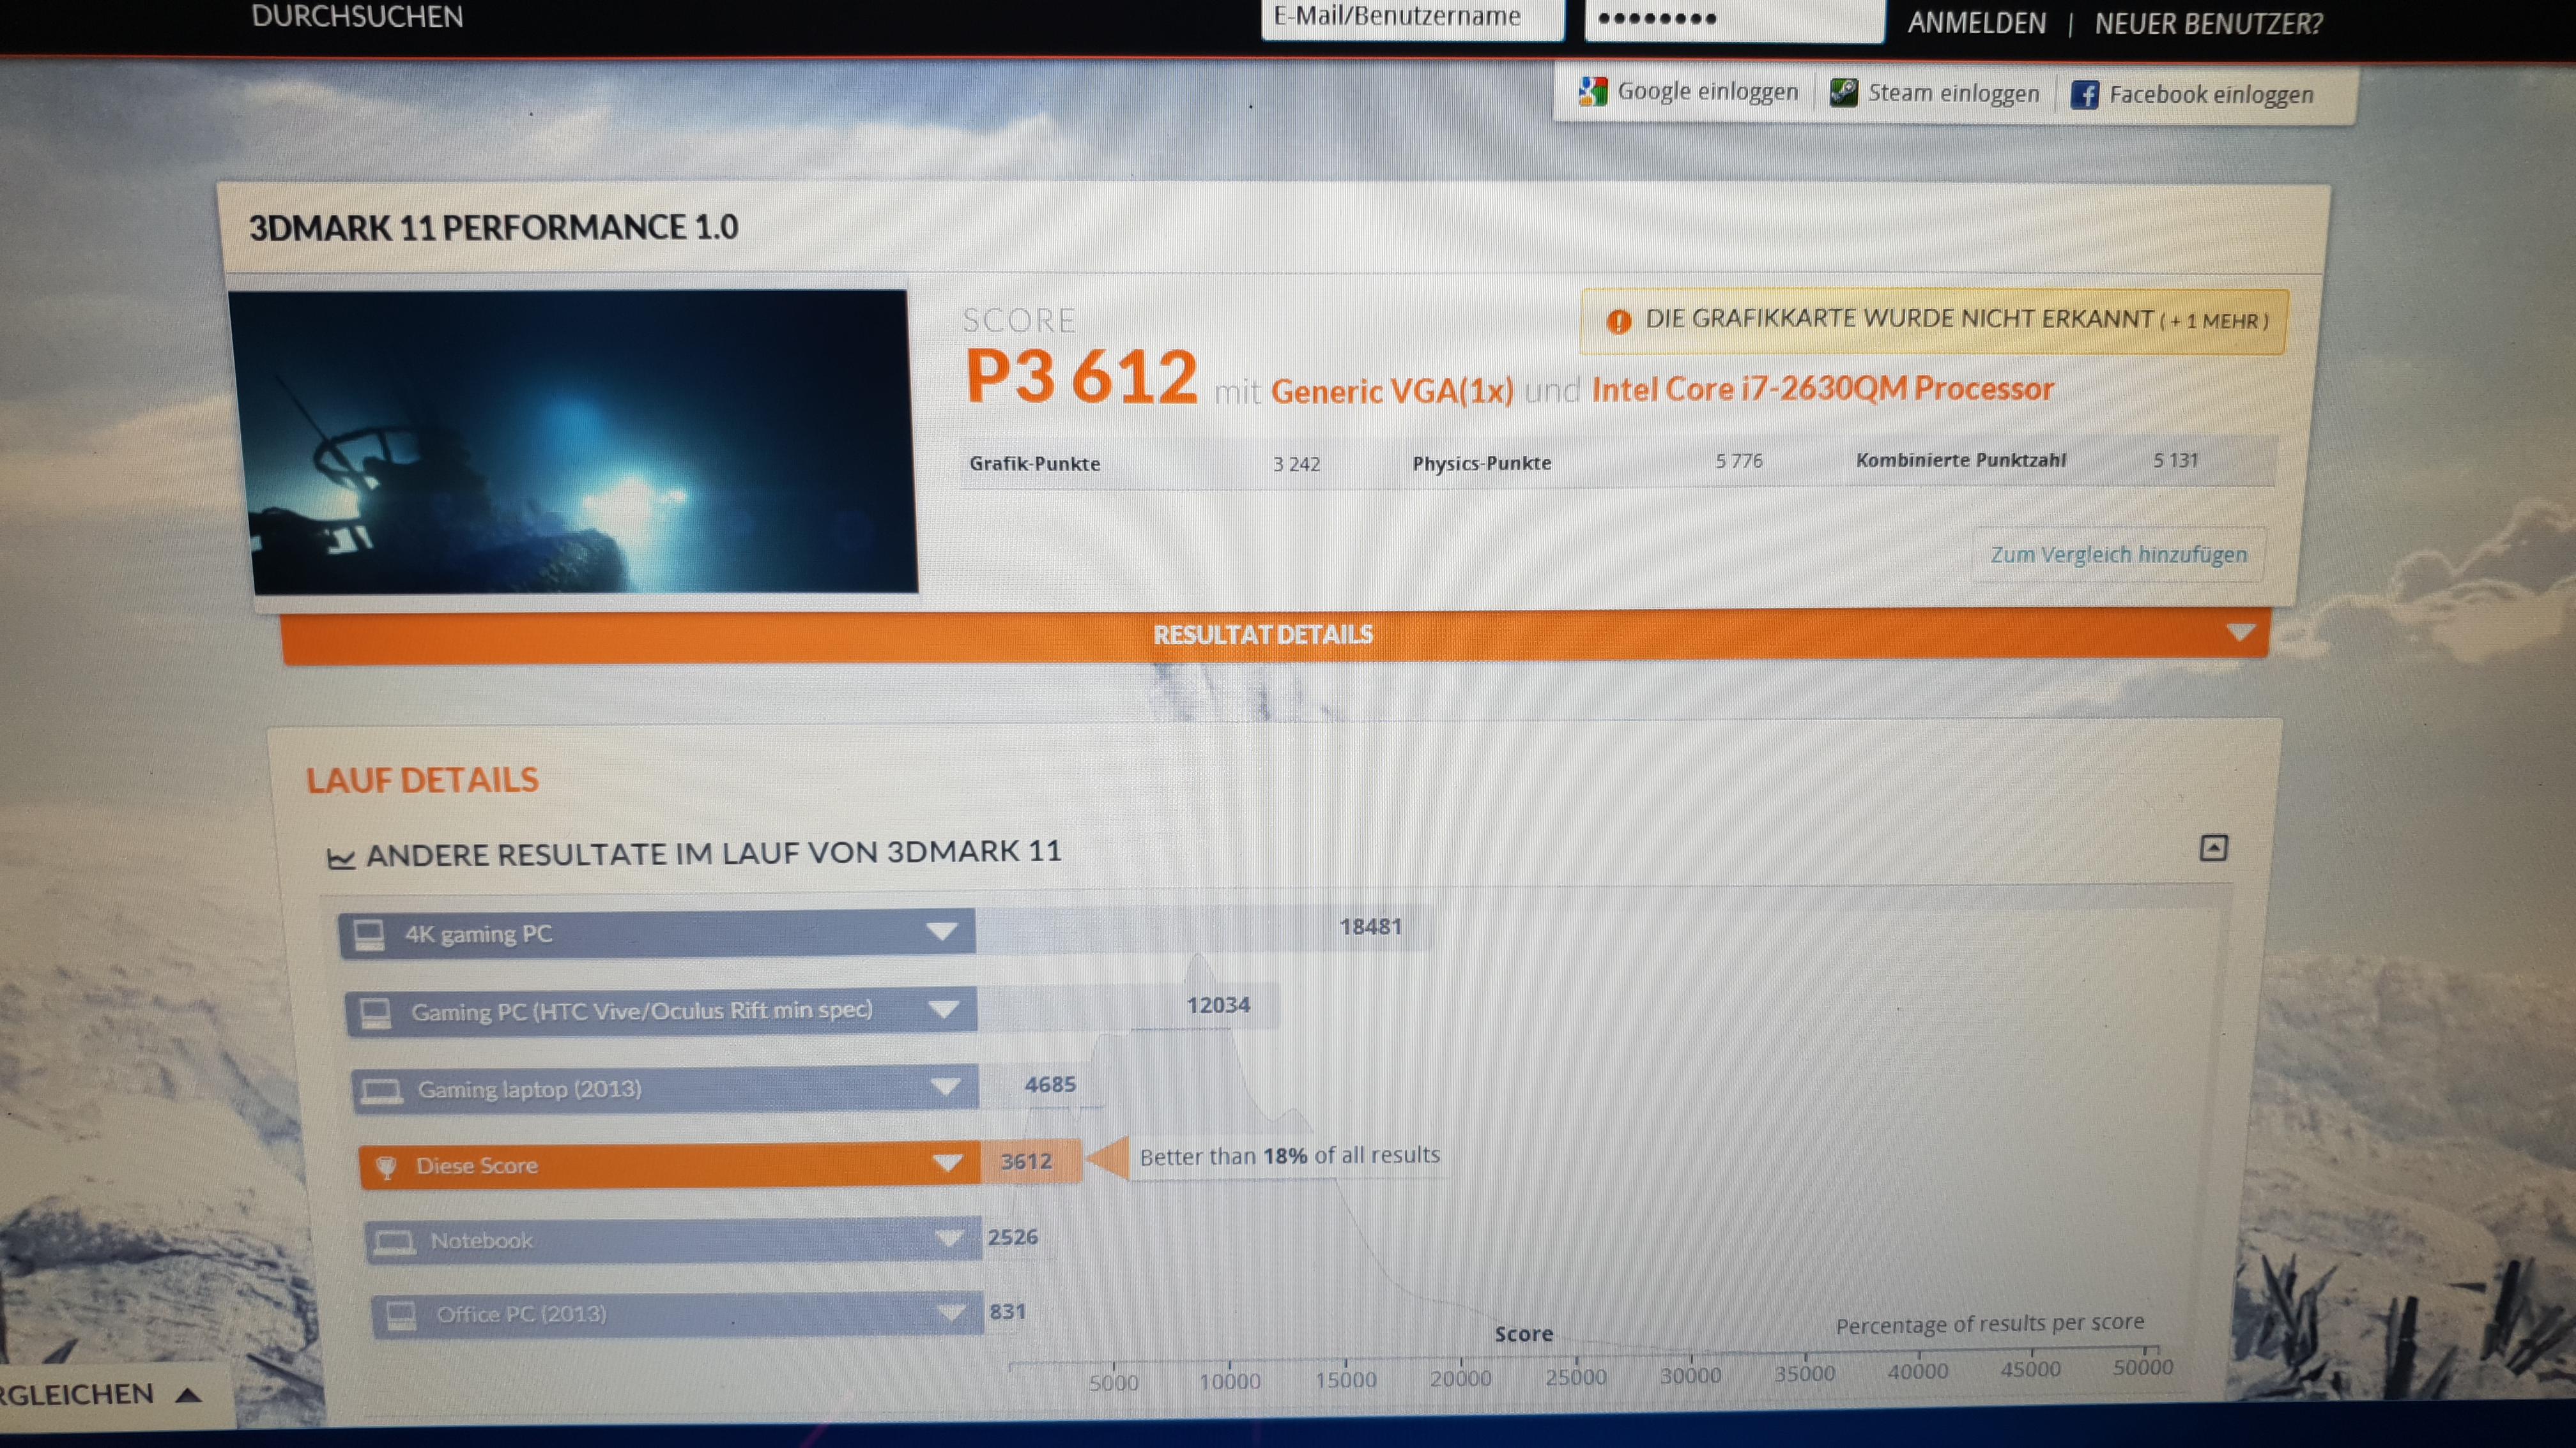This screenshot has width=2576, height=1448.
Task: Expand the 4K gaming PC dropdown arrow
Action: pyautogui.click(x=941, y=932)
